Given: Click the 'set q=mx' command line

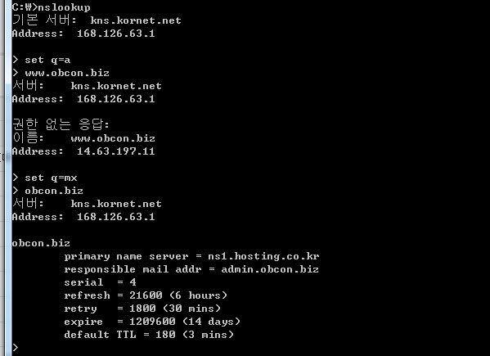Looking at the screenshot, I should click(45, 178).
